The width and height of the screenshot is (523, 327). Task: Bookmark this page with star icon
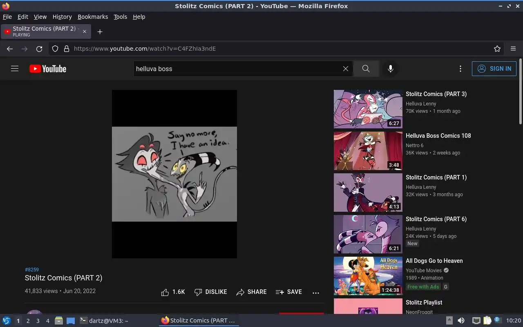pyautogui.click(x=497, y=49)
